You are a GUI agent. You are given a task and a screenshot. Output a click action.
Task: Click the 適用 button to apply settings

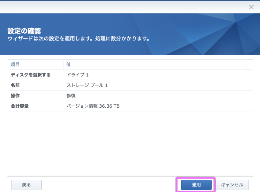196,185
